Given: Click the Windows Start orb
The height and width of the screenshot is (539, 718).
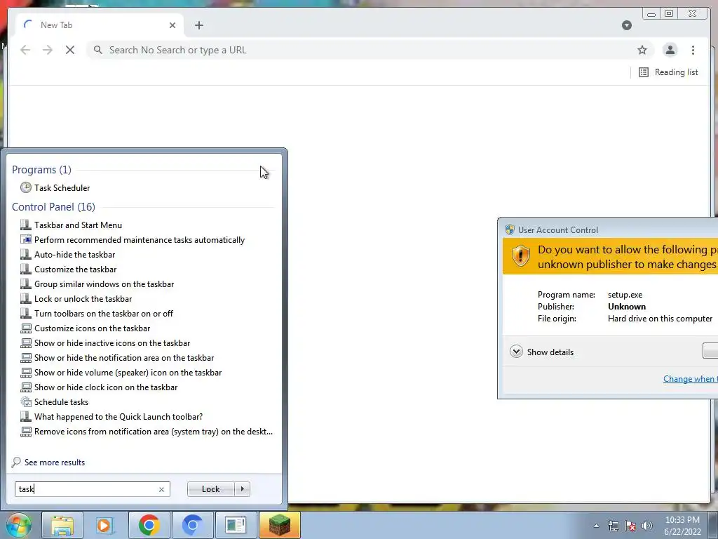Looking at the screenshot, I should click(x=18, y=525).
